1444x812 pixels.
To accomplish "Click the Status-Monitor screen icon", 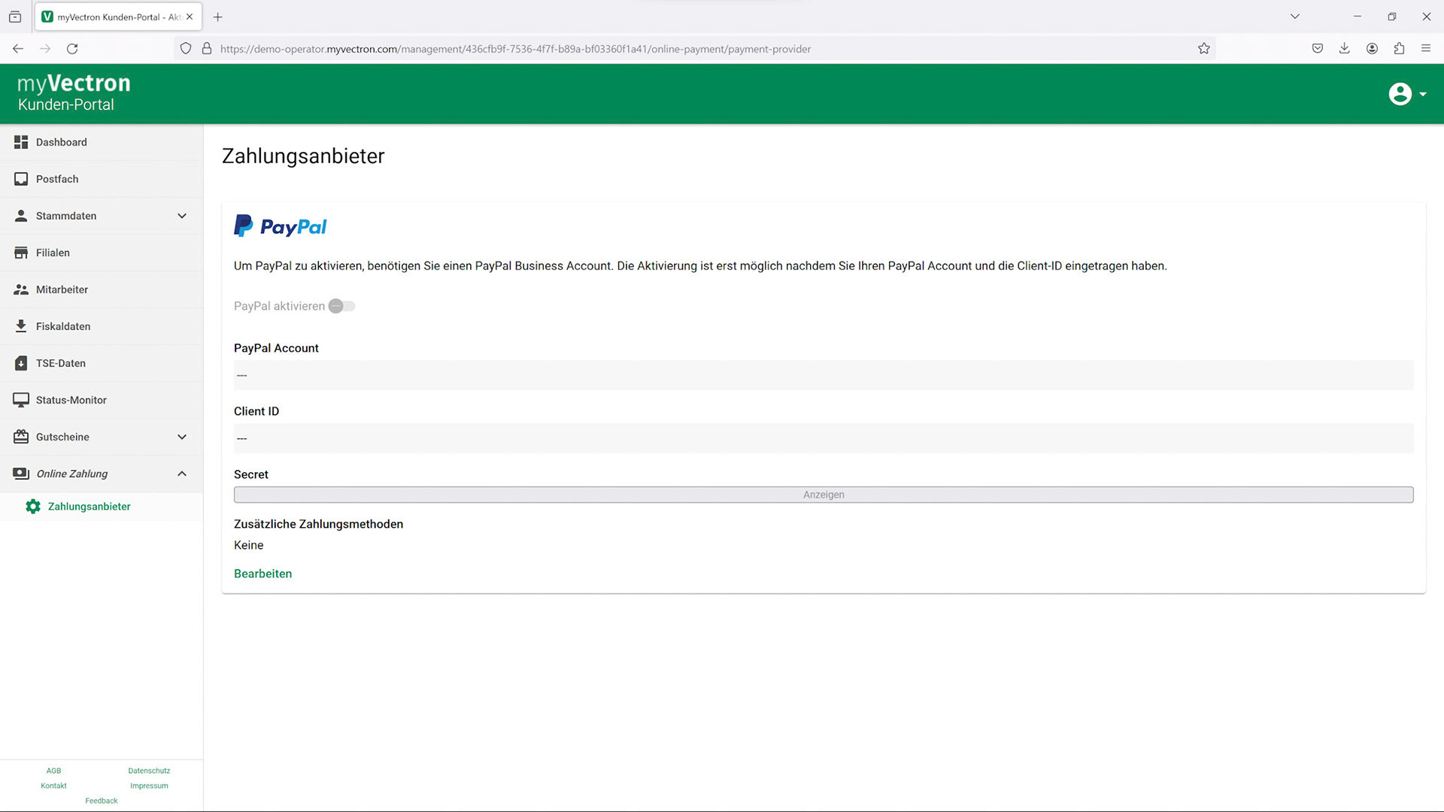I will 21,400.
